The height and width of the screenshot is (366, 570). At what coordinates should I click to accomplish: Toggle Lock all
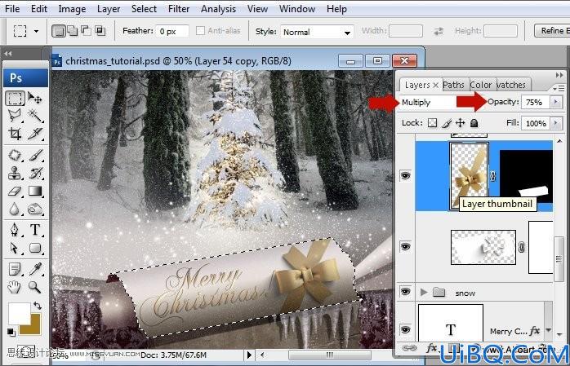point(474,123)
